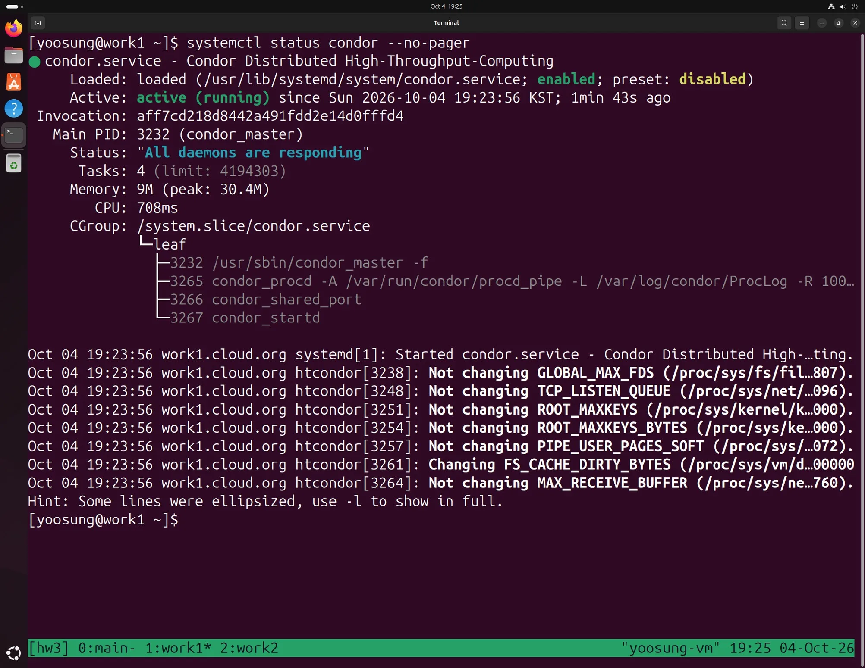Open Firefox from the dock

tap(14, 28)
